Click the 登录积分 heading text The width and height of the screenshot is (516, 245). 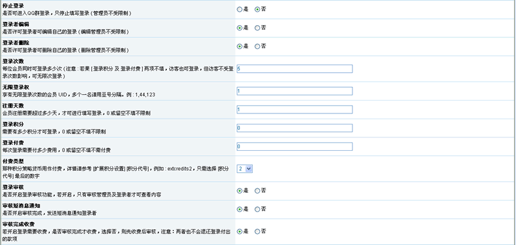tap(13, 124)
